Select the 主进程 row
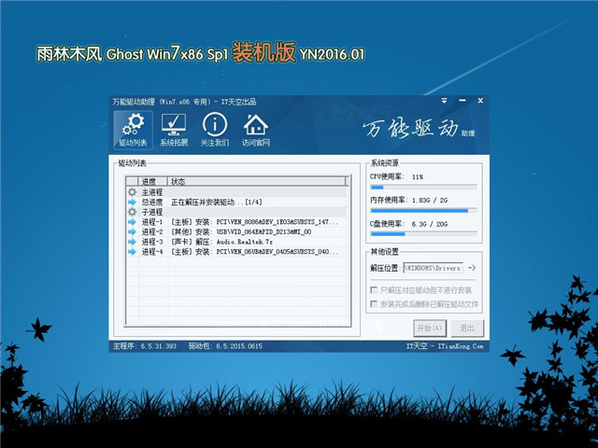The height and width of the screenshot is (448, 598). click(x=236, y=192)
